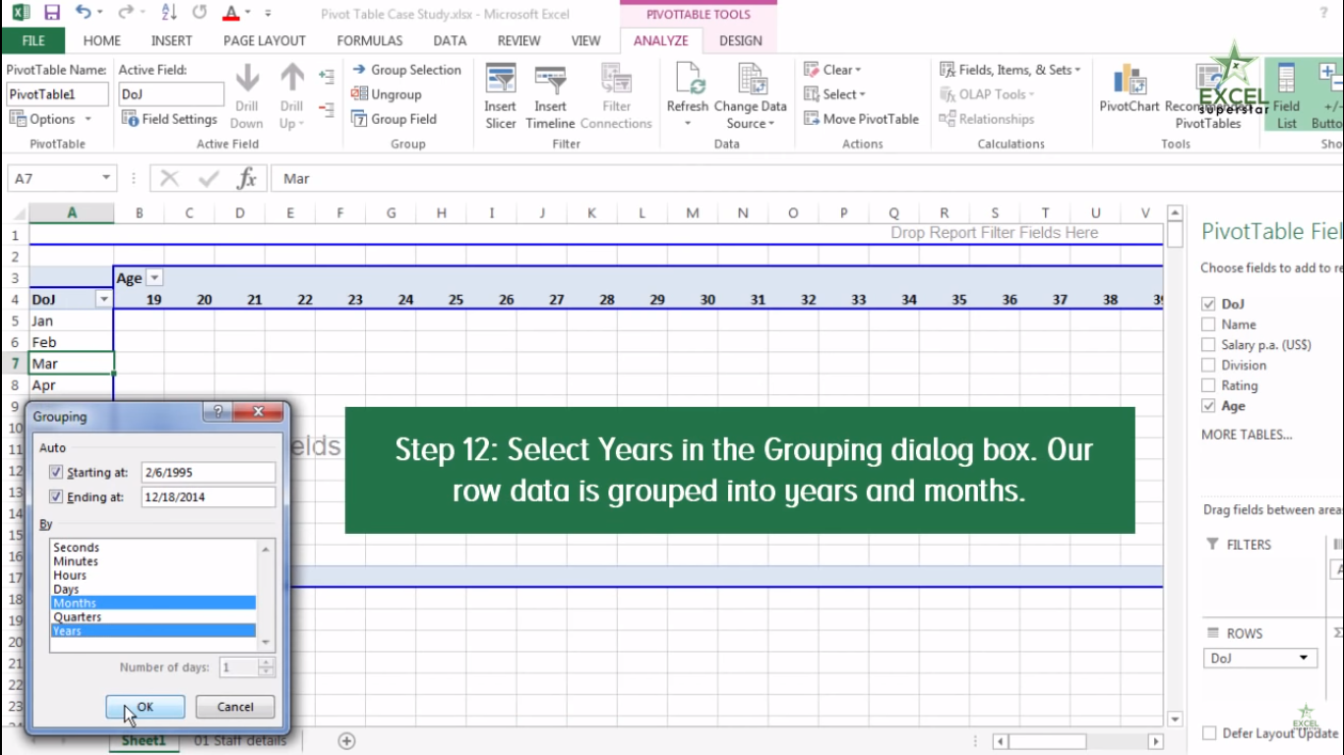Enable the Defer Layout Update checkbox
The image size is (1344, 755).
coord(1209,733)
